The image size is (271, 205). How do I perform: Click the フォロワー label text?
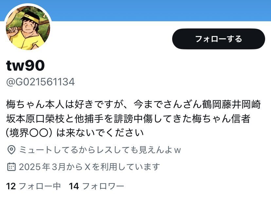[x=103, y=186]
